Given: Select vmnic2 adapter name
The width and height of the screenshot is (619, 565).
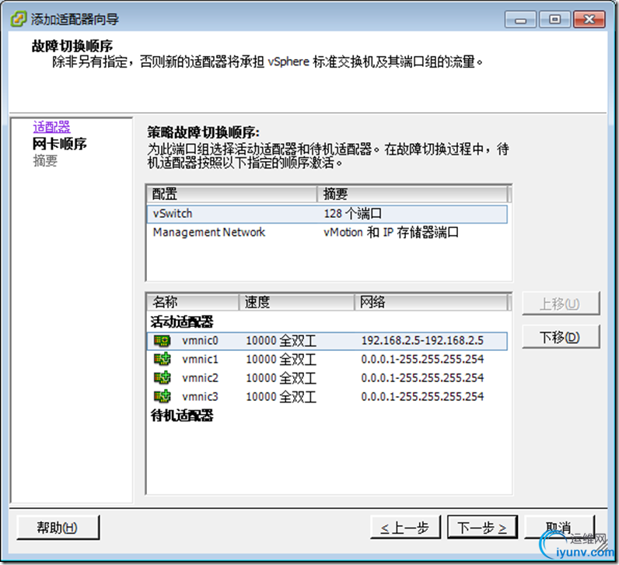Looking at the screenshot, I should [x=200, y=377].
